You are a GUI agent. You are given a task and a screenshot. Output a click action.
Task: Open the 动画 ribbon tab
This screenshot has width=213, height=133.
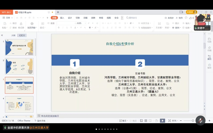click(x=85, y=18)
